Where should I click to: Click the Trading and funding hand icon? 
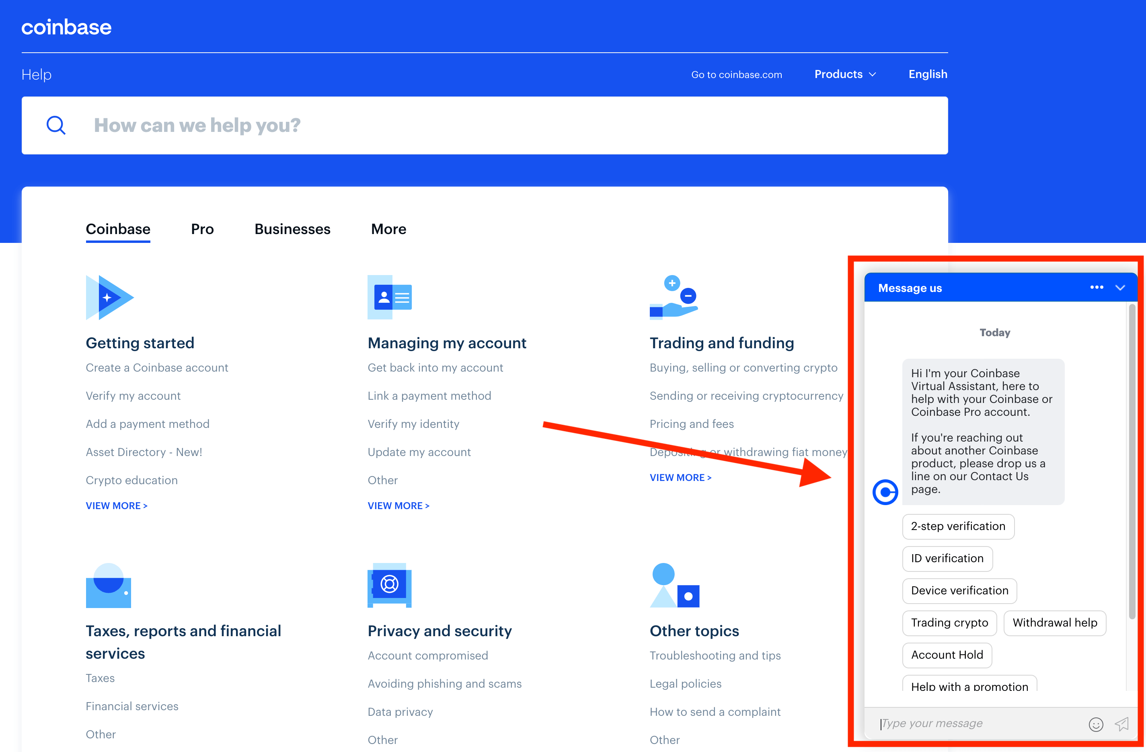coord(673,298)
